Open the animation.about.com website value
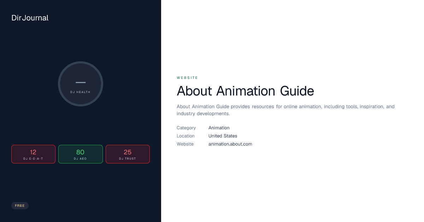The image size is (424, 222). pyautogui.click(x=230, y=144)
